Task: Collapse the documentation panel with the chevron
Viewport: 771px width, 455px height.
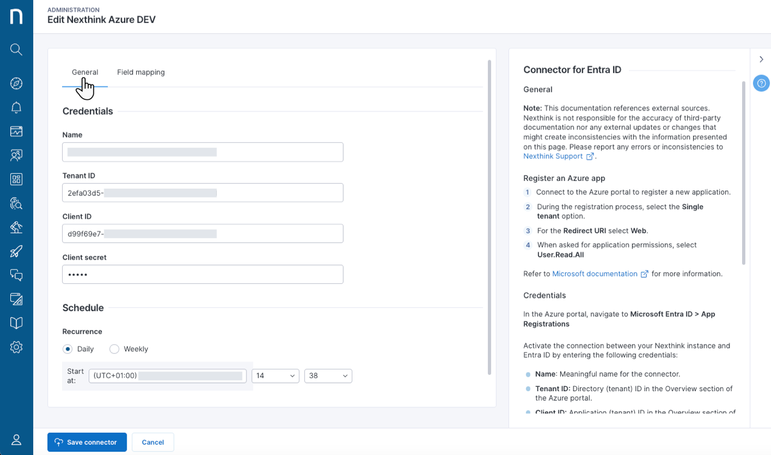Action: pos(761,59)
